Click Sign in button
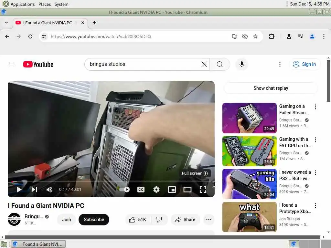The height and width of the screenshot is (248, 331). click(x=304, y=64)
